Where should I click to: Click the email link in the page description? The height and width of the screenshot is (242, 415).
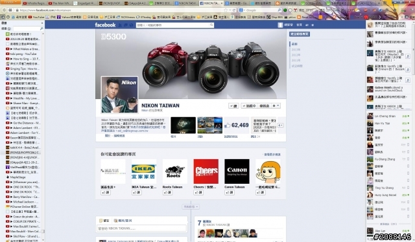pos(133,131)
